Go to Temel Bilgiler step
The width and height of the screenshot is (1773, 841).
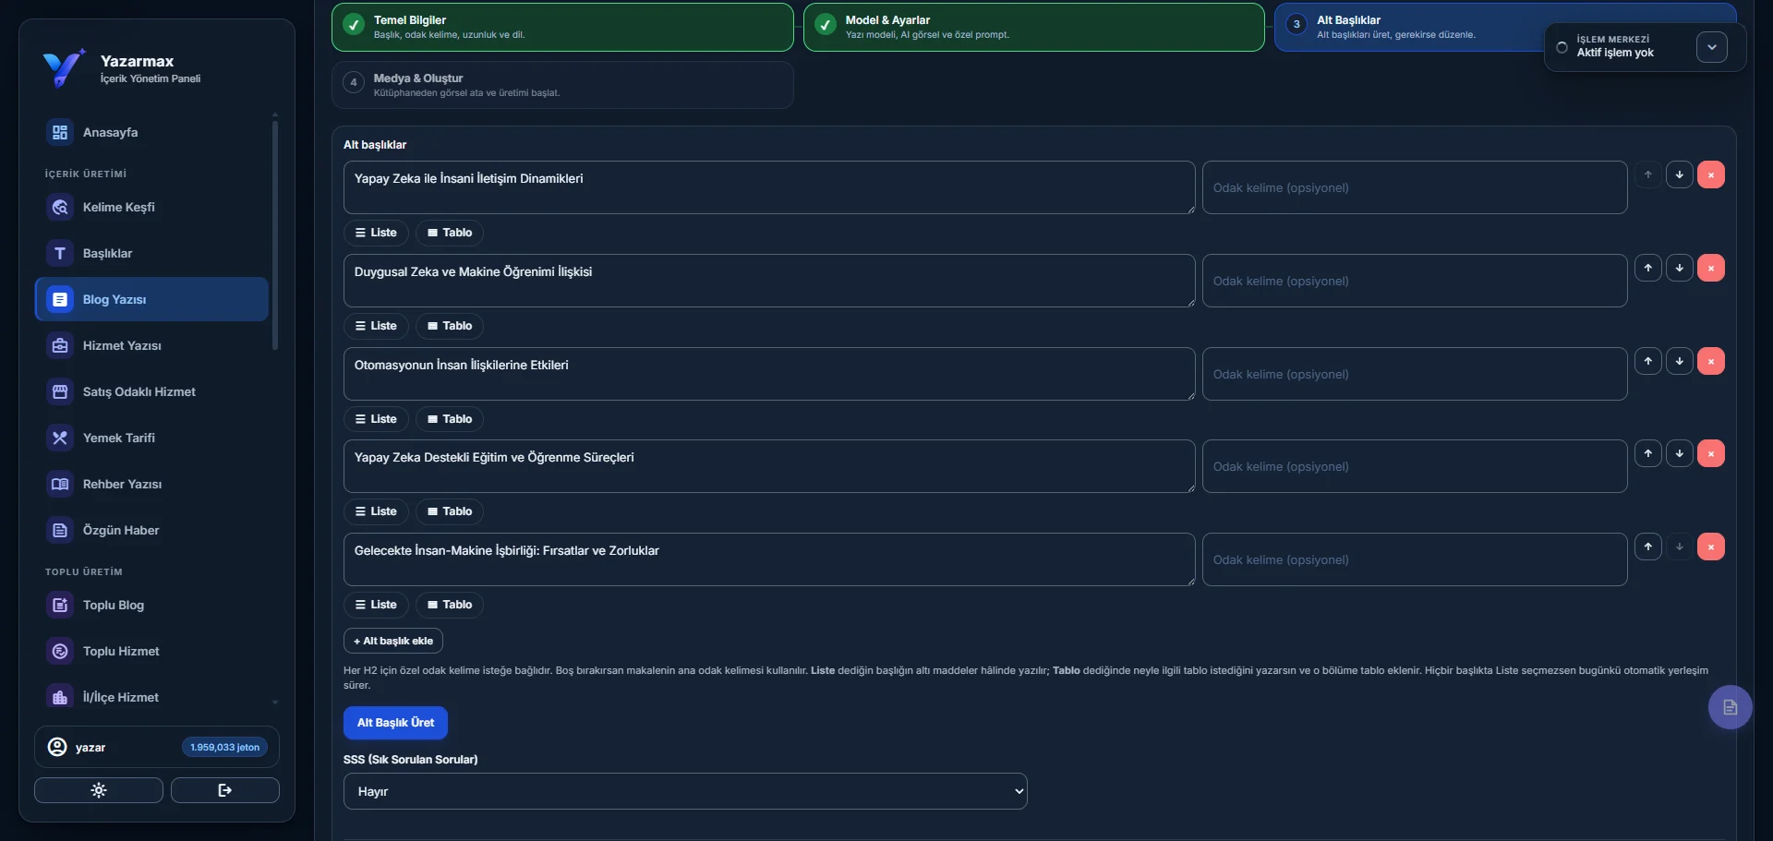(562, 27)
